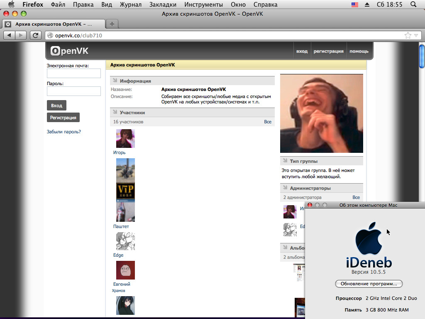Open the Firefox application menu
Viewport: 425px width, 319px height.
point(33,5)
